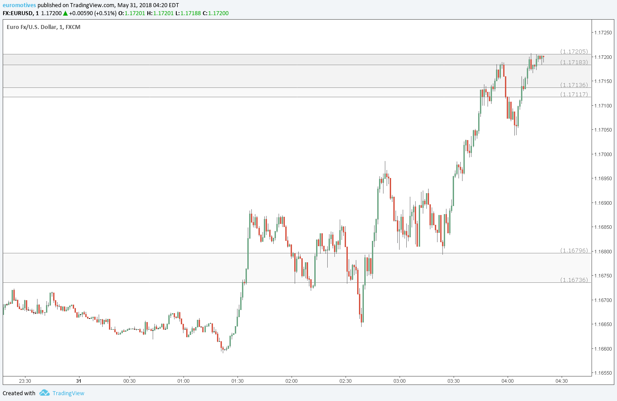617x401 pixels.
Task: Click the 03:00 time axis label
Action: 400,381
